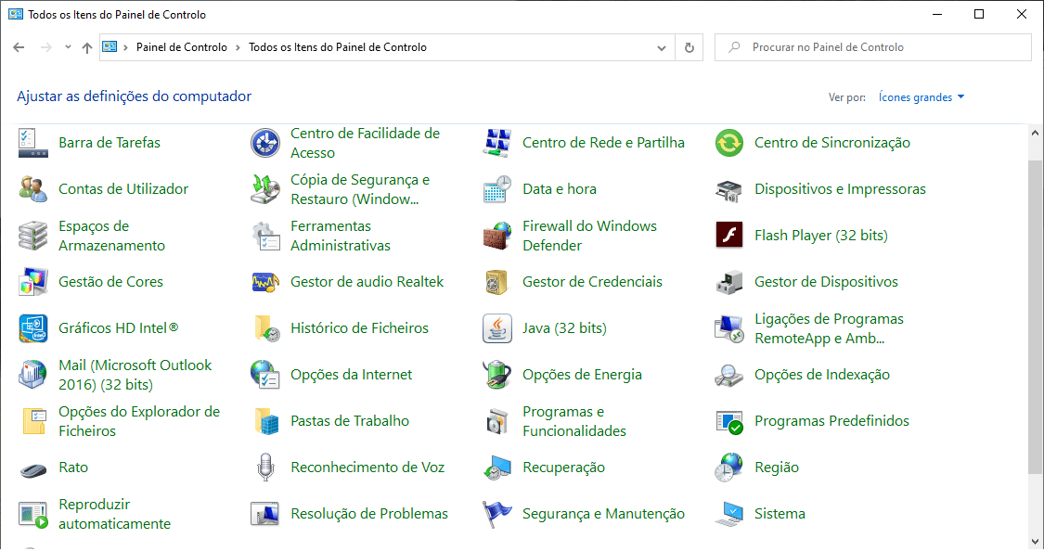Go up one level with the up arrow
This screenshot has width=1044, height=551.
click(87, 47)
